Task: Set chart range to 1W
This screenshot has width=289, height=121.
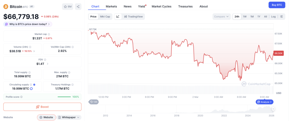Action: [245, 17]
